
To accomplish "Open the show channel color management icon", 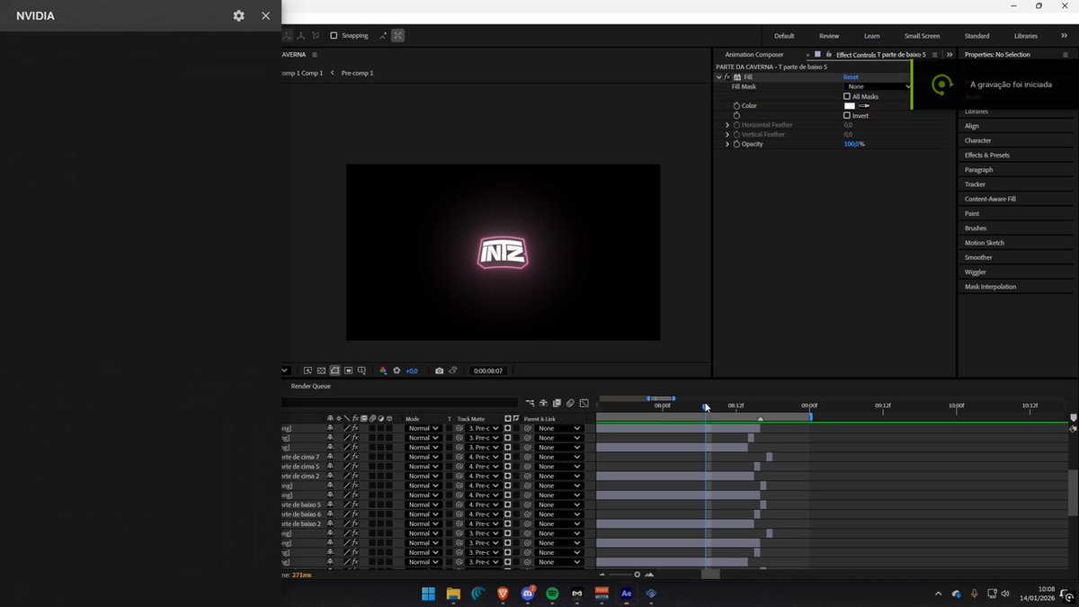I will click(383, 370).
